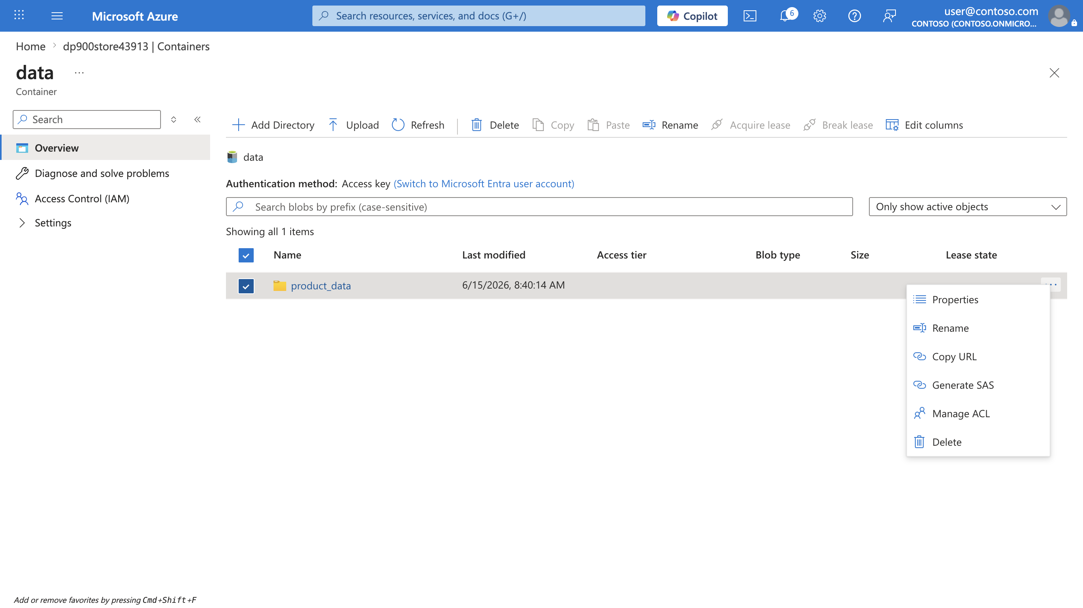Viewport: 1083px width, 608px height.
Task: Click Copy in the toolbar
Action: (553, 125)
